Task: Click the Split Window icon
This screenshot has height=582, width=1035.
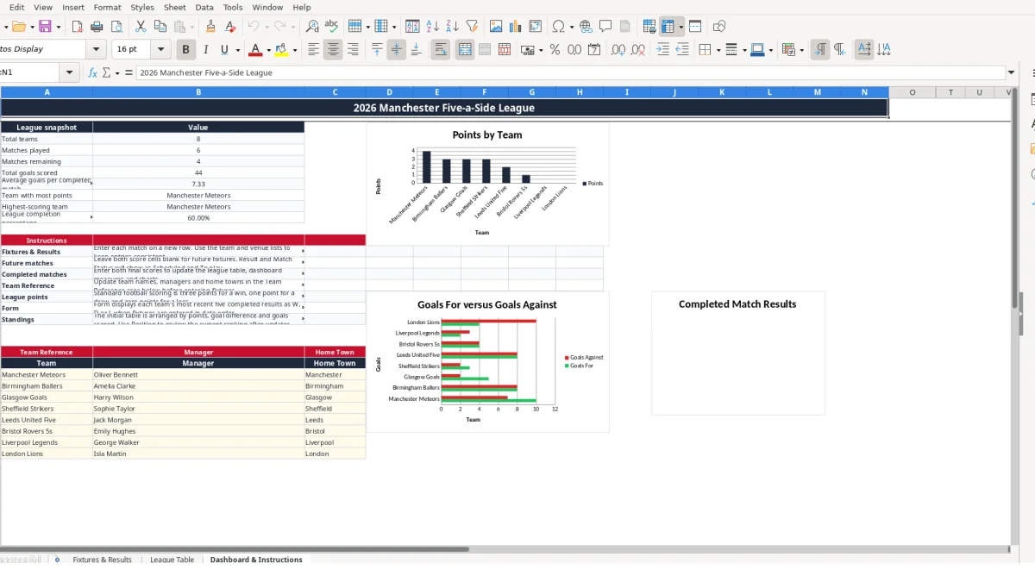Action: click(x=695, y=27)
